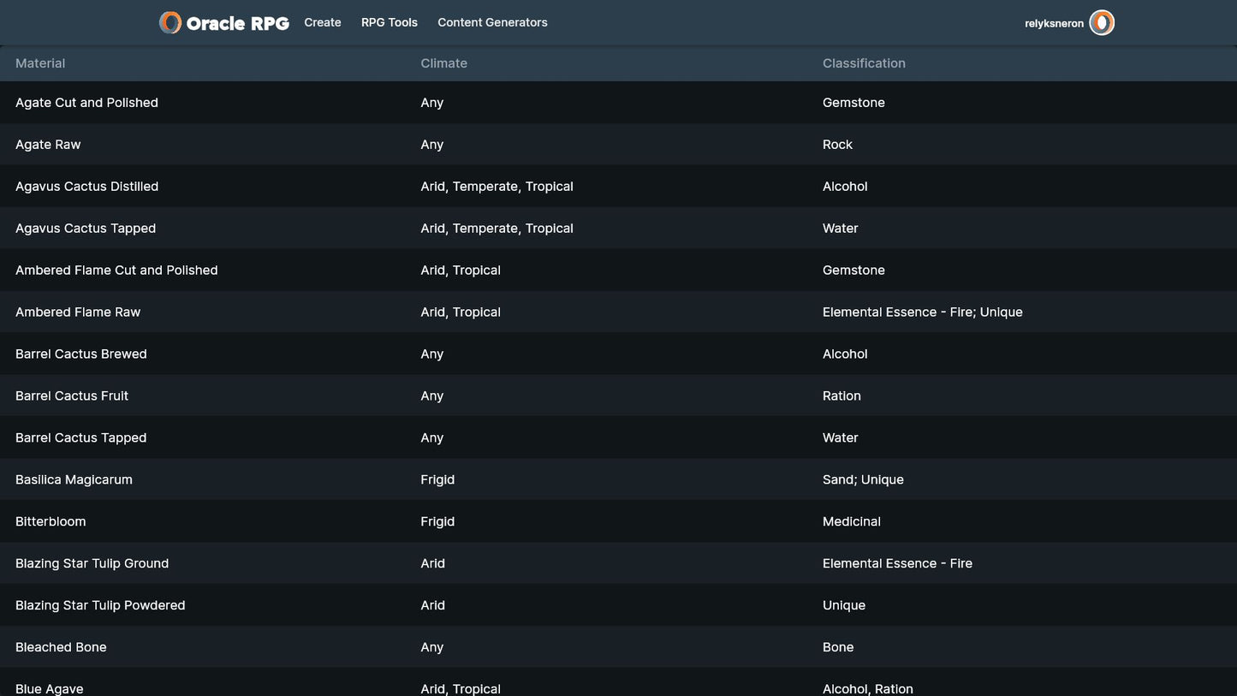This screenshot has width=1237, height=696.
Task: Open the RPG Tools menu
Action: tap(390, 23)
